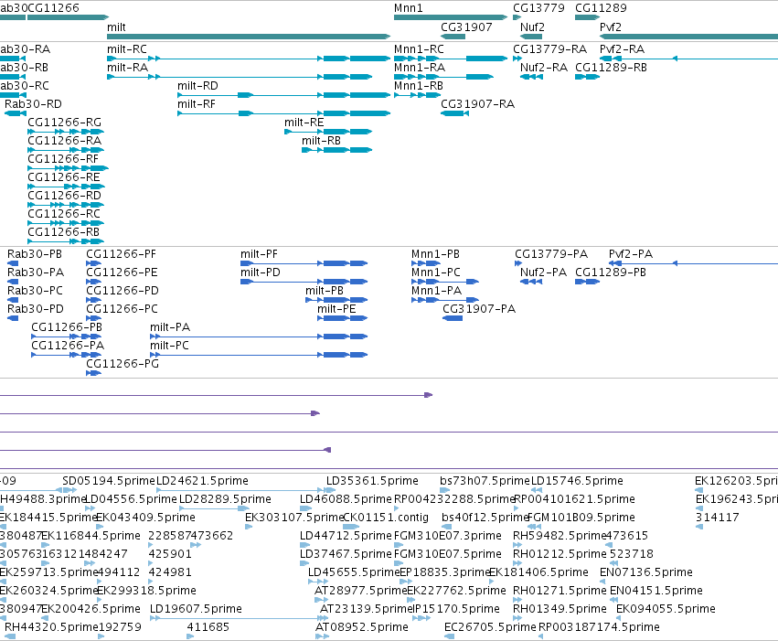This screenshot has width=778, height=641.
Task: Click the LD24621.5prime EST label
Action: [202, 481]
